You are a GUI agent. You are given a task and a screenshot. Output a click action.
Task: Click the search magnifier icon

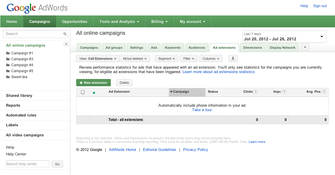(x=65, y=34)
